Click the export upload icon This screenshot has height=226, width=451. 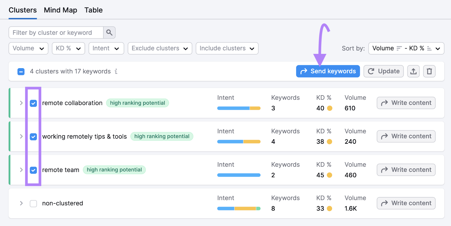[413, 71]
